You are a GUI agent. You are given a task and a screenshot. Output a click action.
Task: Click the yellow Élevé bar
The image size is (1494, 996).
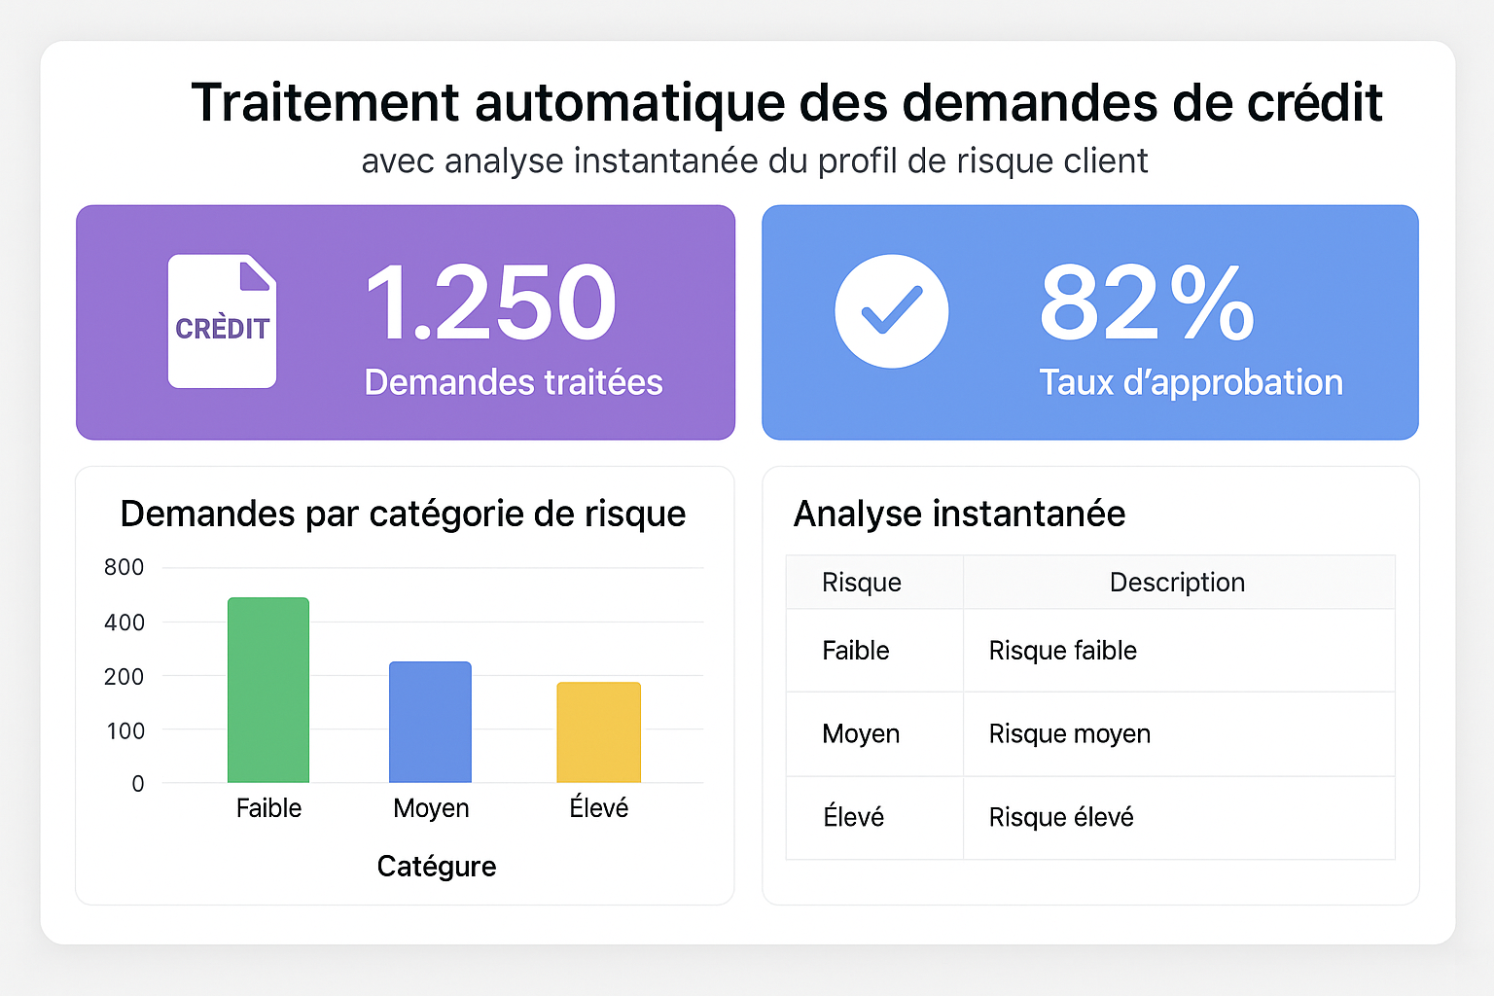pyautogui.click(x=598, y=731)
